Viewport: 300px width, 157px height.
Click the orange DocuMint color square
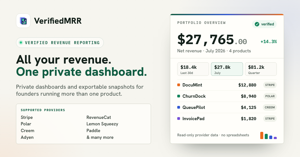click(x=178, y=85)
